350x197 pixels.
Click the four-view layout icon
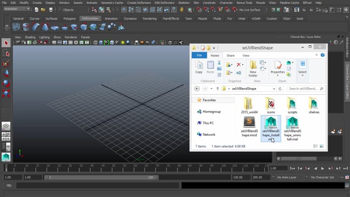[x=6, y=136]
